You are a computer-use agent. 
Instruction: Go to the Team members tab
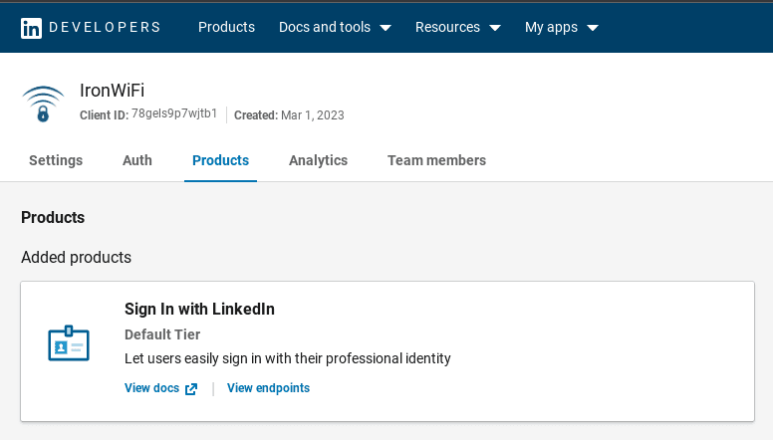tap(436, 160)
